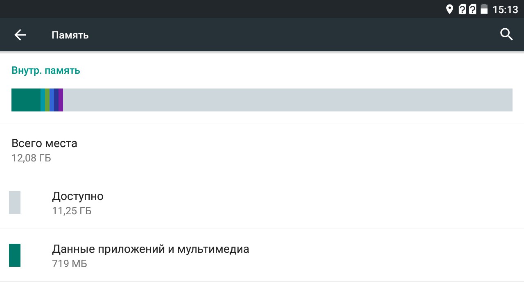Tap the back arrow in the header
The height and width of the screenshot is (295, 524).
20,35
